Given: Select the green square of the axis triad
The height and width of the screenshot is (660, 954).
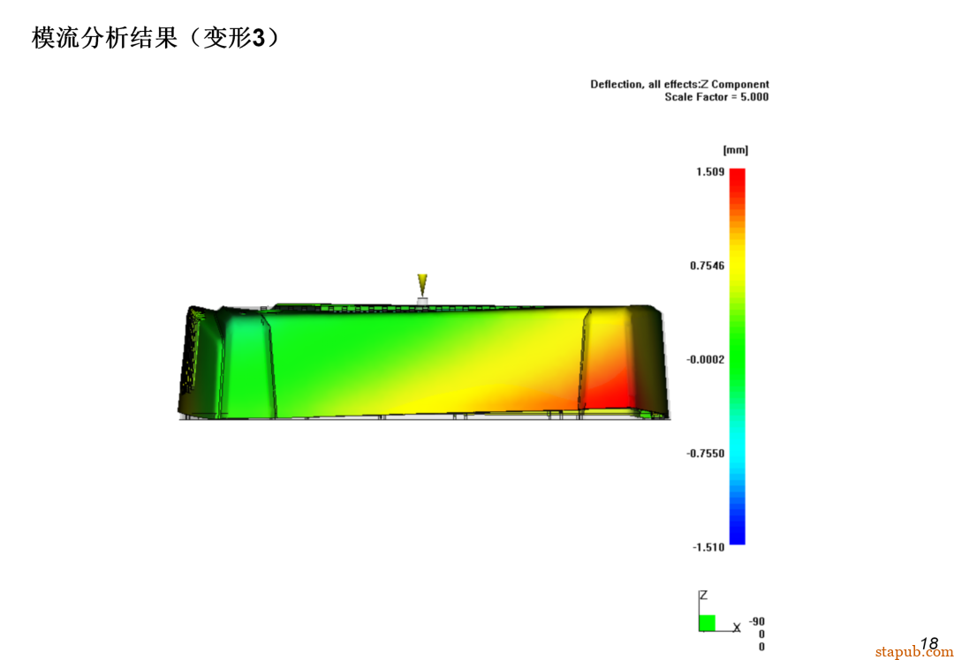Looking at the screenshot, I should click(x=708, y=623).
